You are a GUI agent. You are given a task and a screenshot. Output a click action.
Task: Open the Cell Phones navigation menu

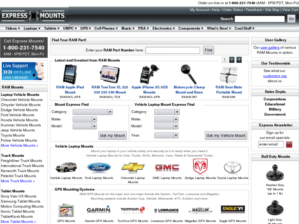coord(106,28)
